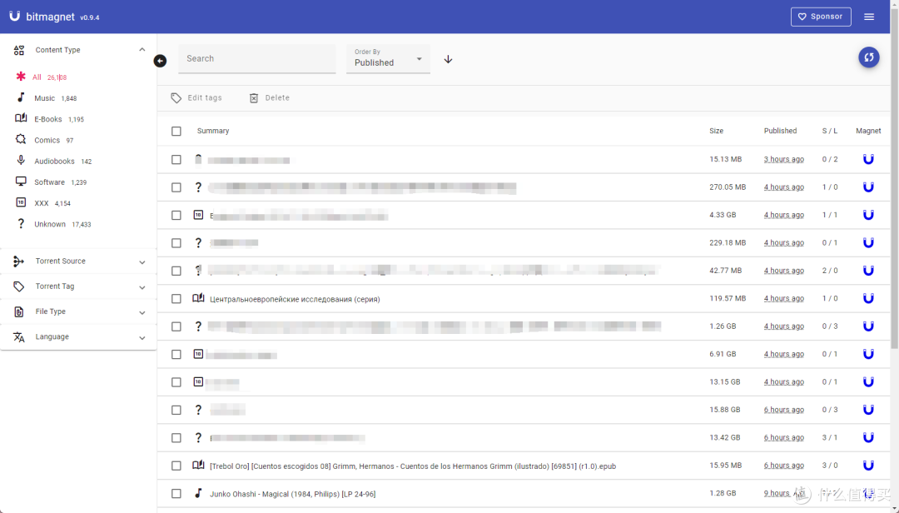
Task: Click the Edit tags button
Action: pos(196,98)
